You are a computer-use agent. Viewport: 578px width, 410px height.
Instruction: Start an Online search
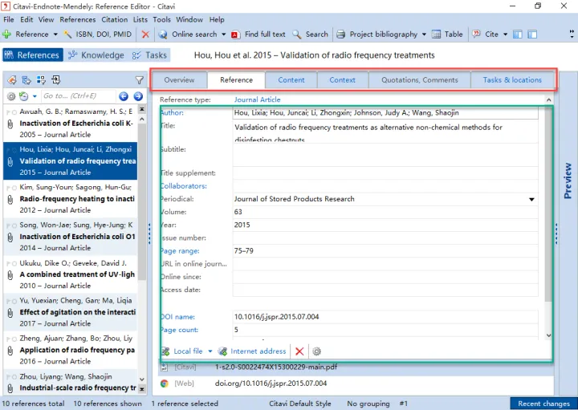click(x=188, y=35)
